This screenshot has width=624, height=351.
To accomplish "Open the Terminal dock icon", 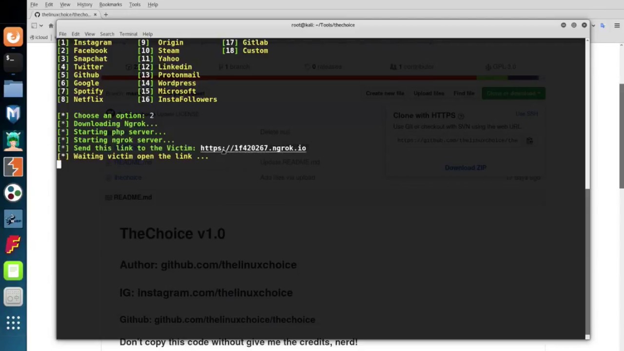I will 13,63.
